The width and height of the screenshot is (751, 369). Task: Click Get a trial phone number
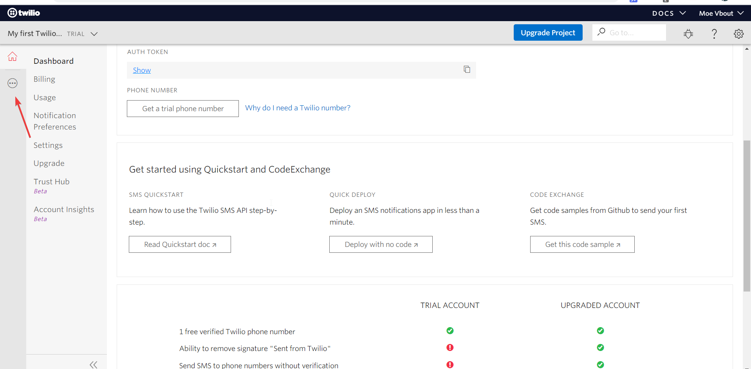coord(183,109)
